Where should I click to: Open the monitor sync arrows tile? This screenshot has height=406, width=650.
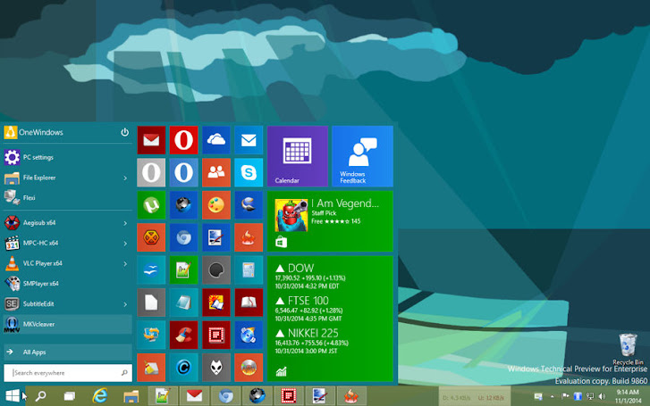151,335
